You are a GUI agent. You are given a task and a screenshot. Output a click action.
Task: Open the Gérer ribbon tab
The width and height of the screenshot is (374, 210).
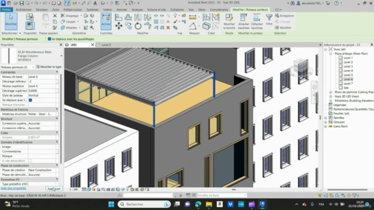(x=202, y=9)
